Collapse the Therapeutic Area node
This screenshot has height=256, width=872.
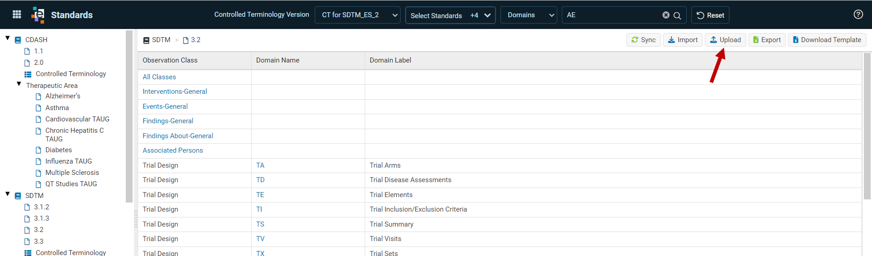tap(19, 84)
